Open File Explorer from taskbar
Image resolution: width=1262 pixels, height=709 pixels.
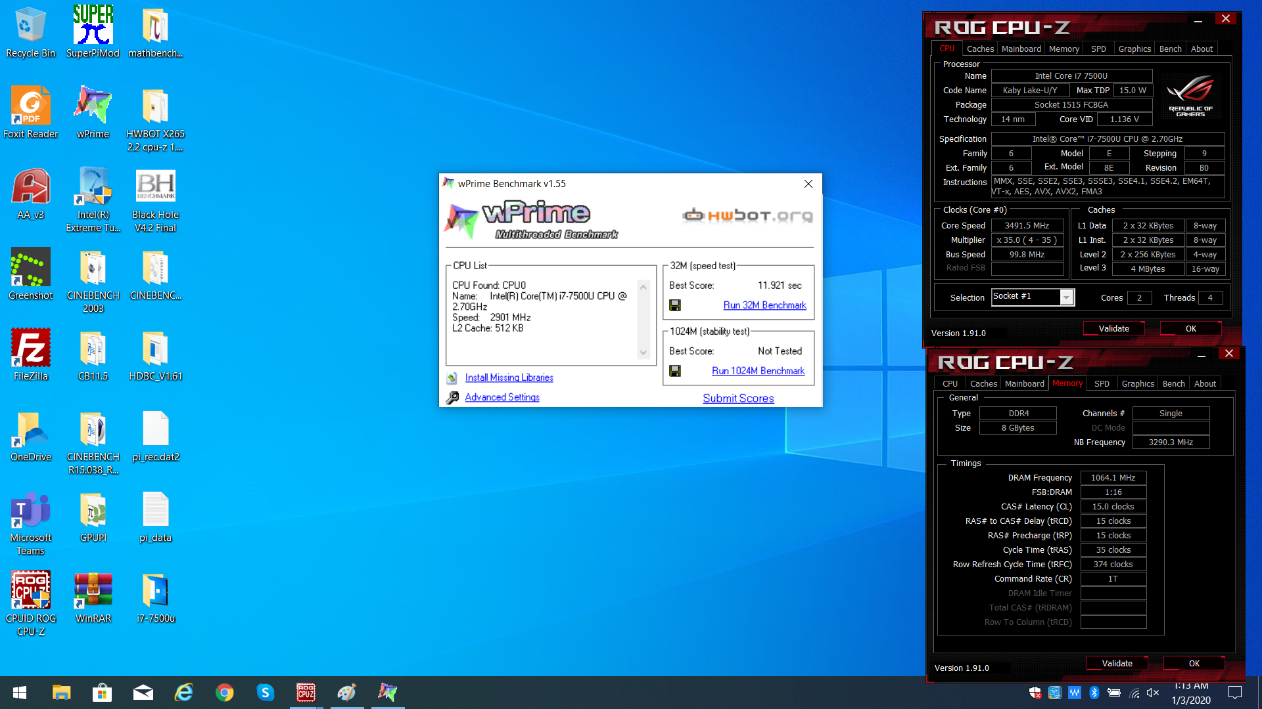click(x=61, y=692)
